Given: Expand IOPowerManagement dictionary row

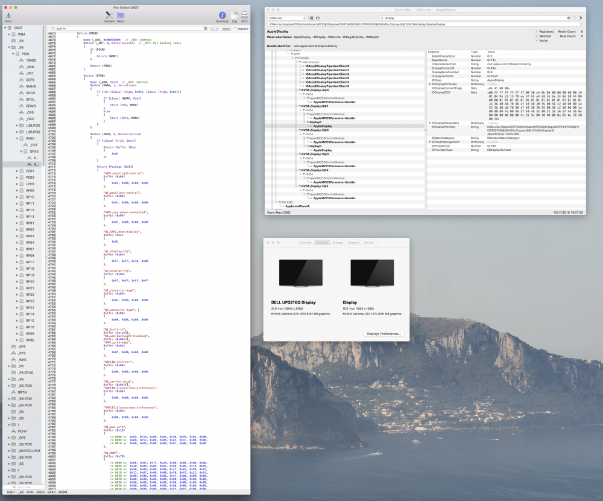Looking at the screenshot, I should [430, 142].
